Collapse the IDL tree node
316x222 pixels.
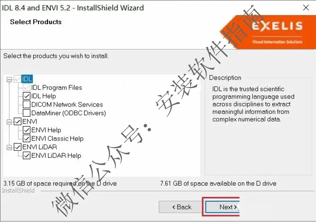click(x=9, y=79)
